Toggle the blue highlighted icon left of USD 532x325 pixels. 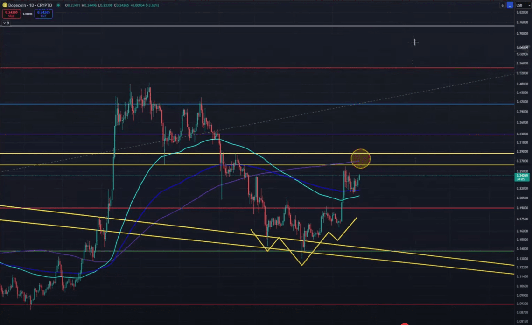click(x=510, y=5)
